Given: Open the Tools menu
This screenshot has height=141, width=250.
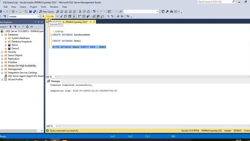Looking at the screenshot, I should click(x=43, y=7).
